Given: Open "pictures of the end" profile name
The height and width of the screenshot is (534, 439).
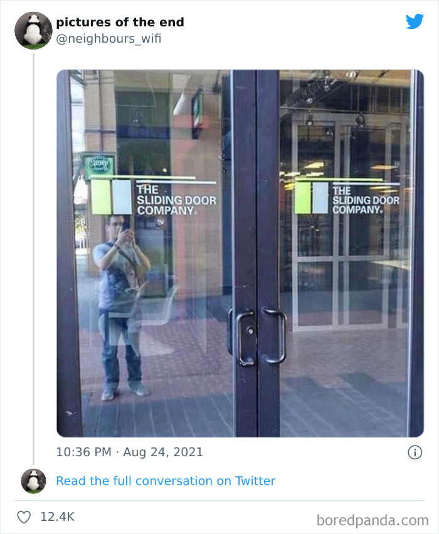Looking at the screenshot, I should [x=120, y=22].
